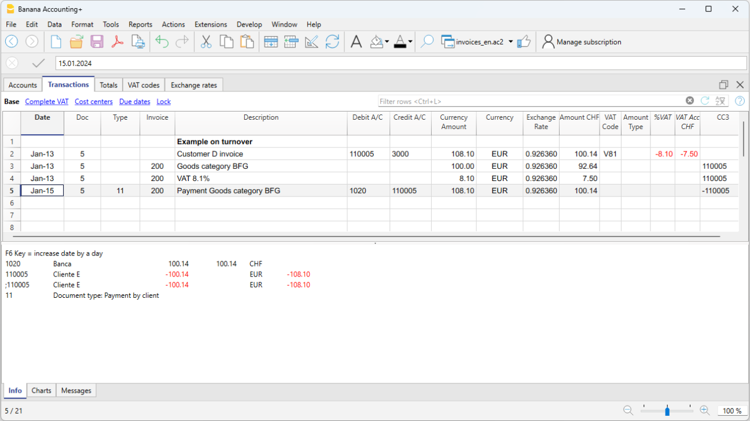Click the thumbs-up feedback icon
750x421 pixels.
click(524, 42)
